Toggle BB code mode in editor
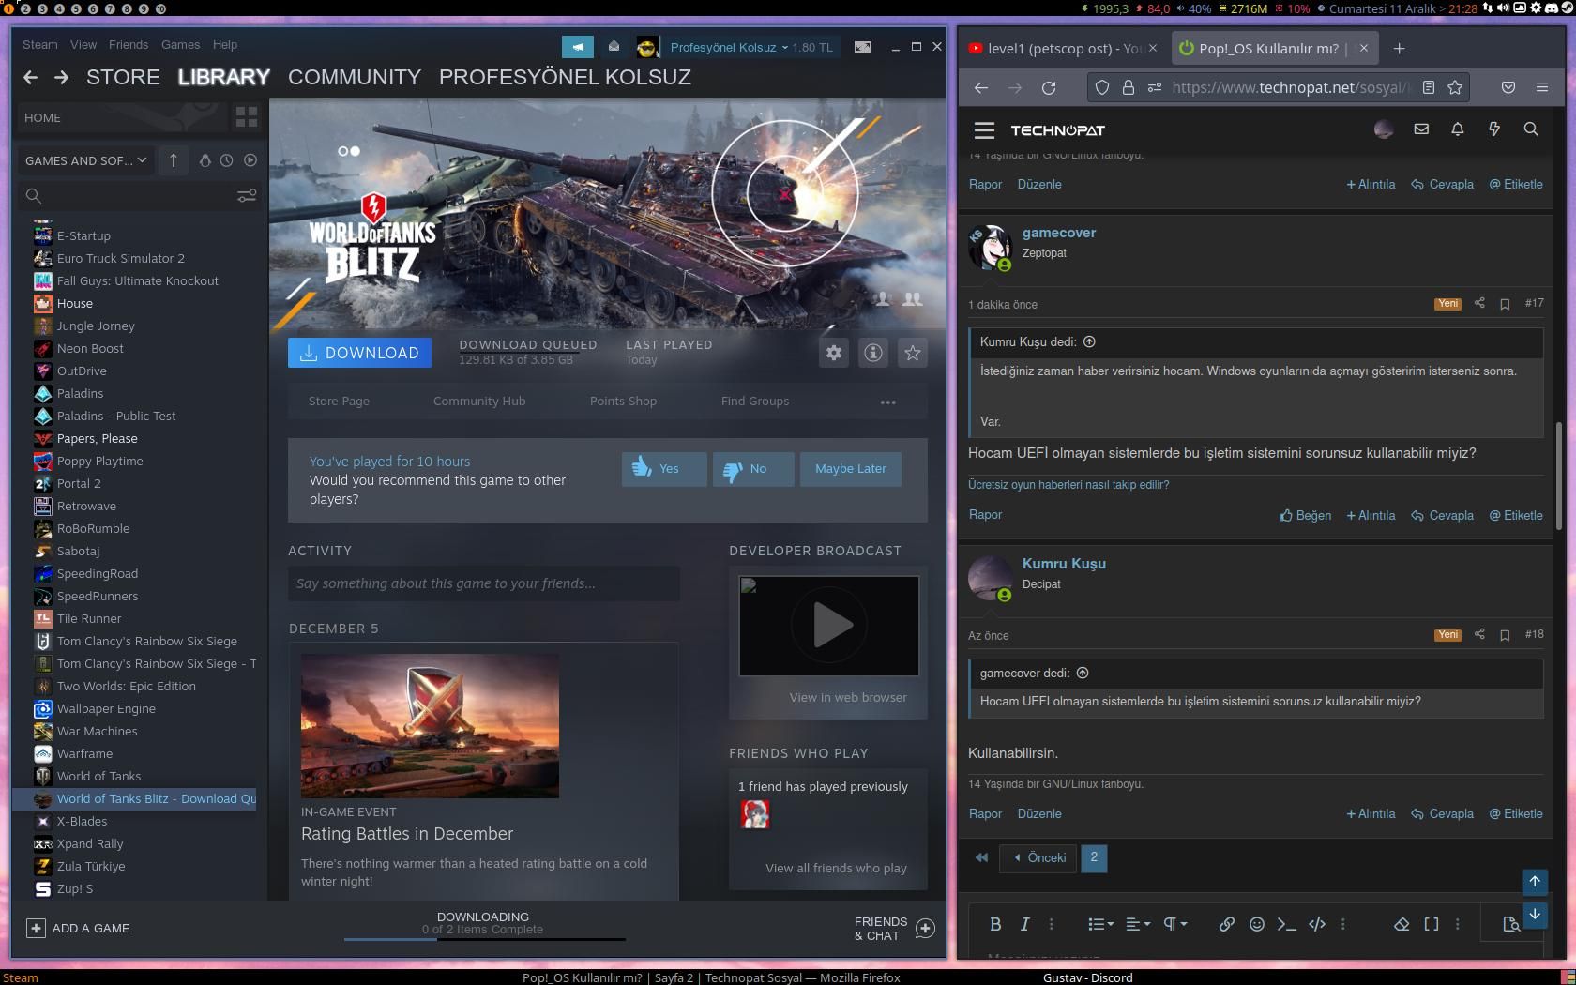The height and width of the screenshot is (985, 1576). tap(1432, 924)
